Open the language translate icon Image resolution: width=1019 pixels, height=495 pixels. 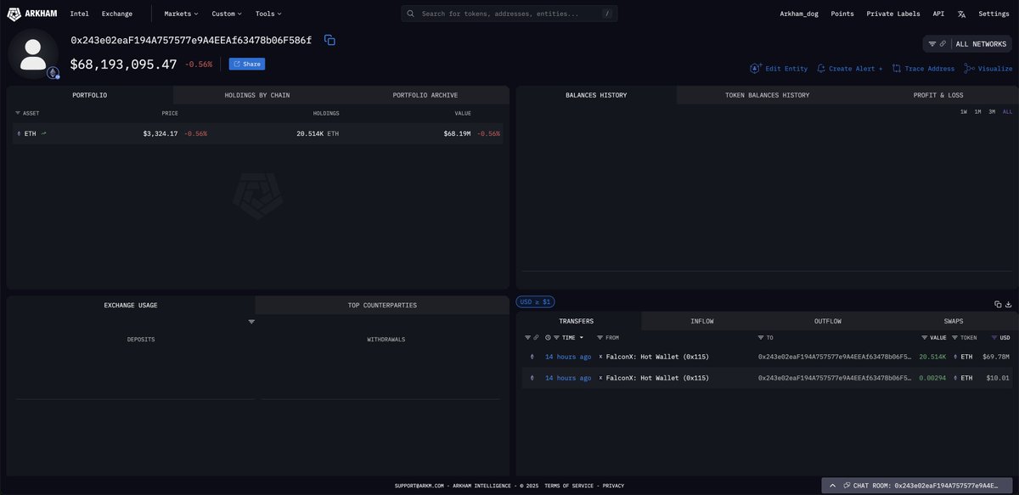pos(961,14)
